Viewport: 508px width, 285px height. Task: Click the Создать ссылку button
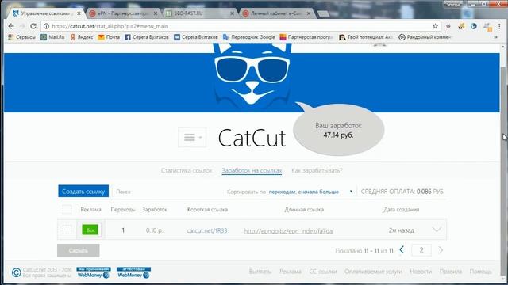coord(83,192)
